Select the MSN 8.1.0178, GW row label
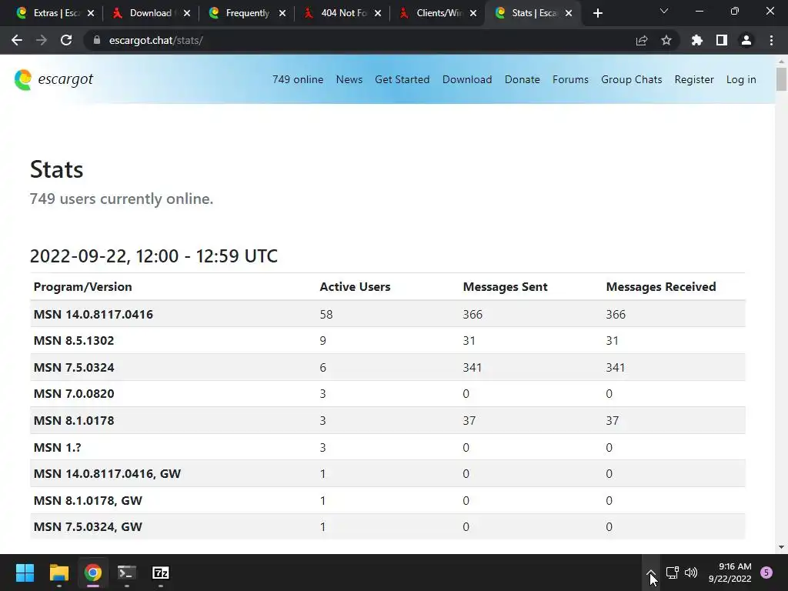Image resolution: width=788 pixels, height=591 pixels. point(88,500)
